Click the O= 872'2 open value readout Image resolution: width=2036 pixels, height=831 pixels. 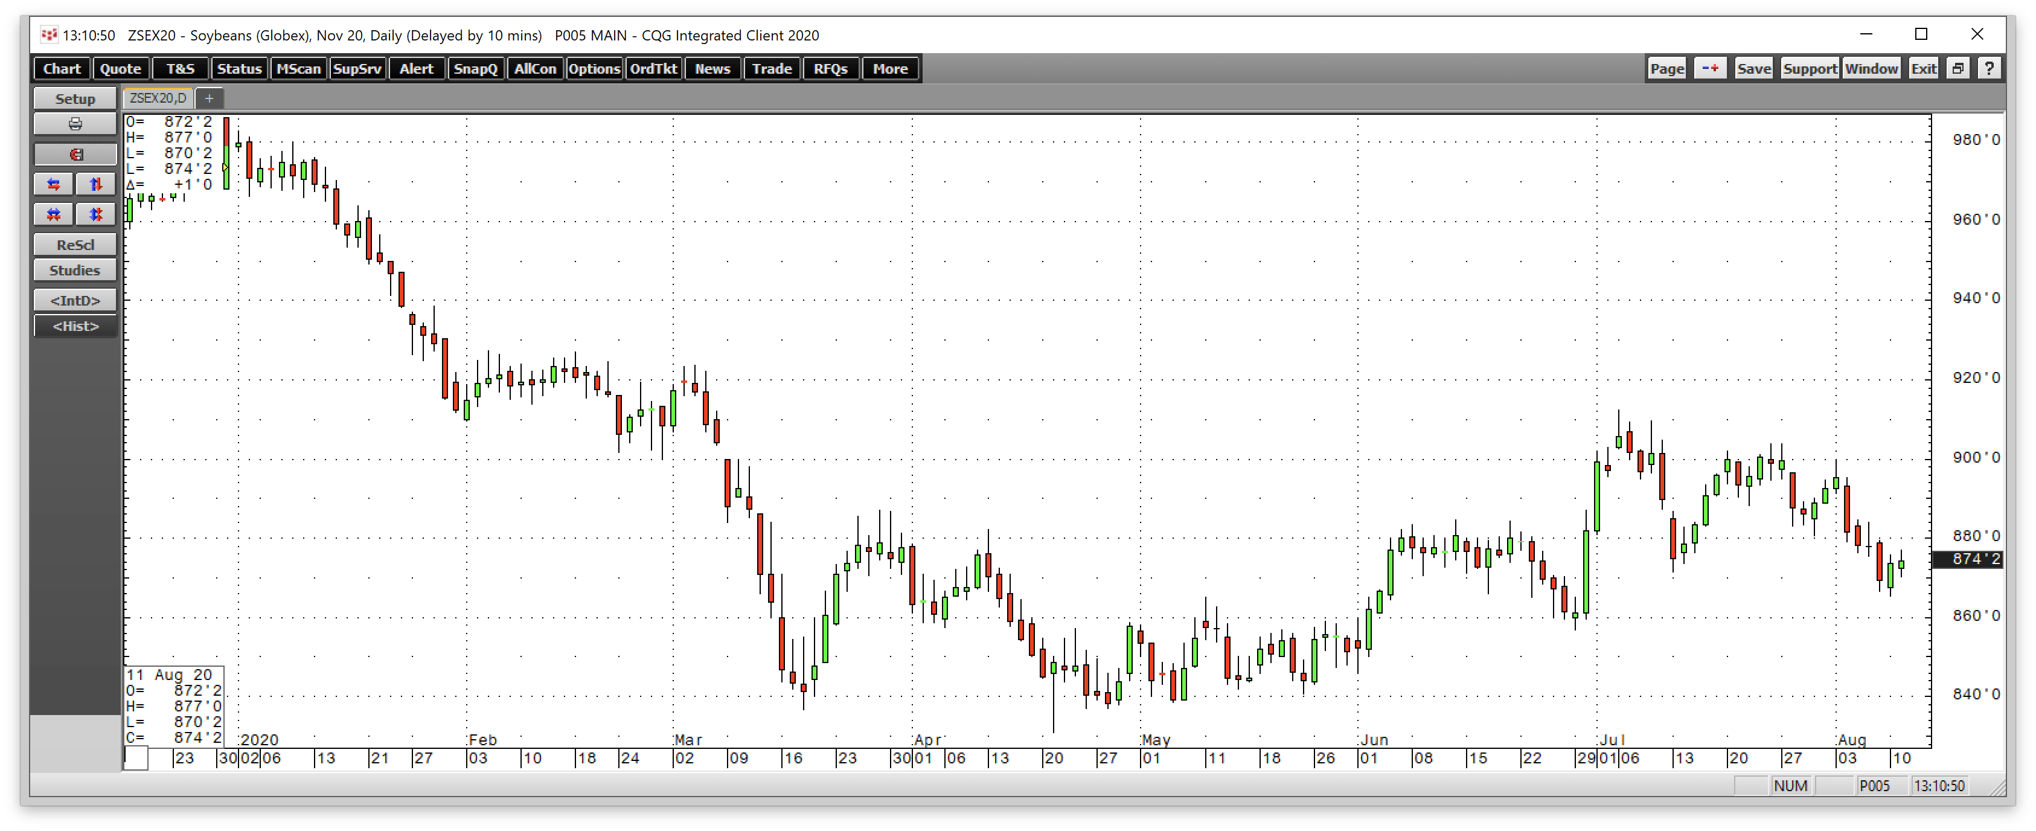(169, 122)
